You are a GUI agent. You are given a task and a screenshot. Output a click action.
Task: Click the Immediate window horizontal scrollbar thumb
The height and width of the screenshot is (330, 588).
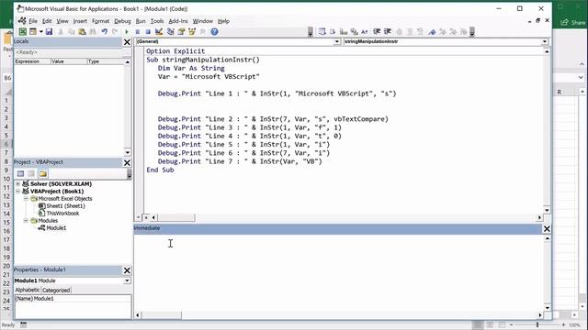tap(162, 315)
